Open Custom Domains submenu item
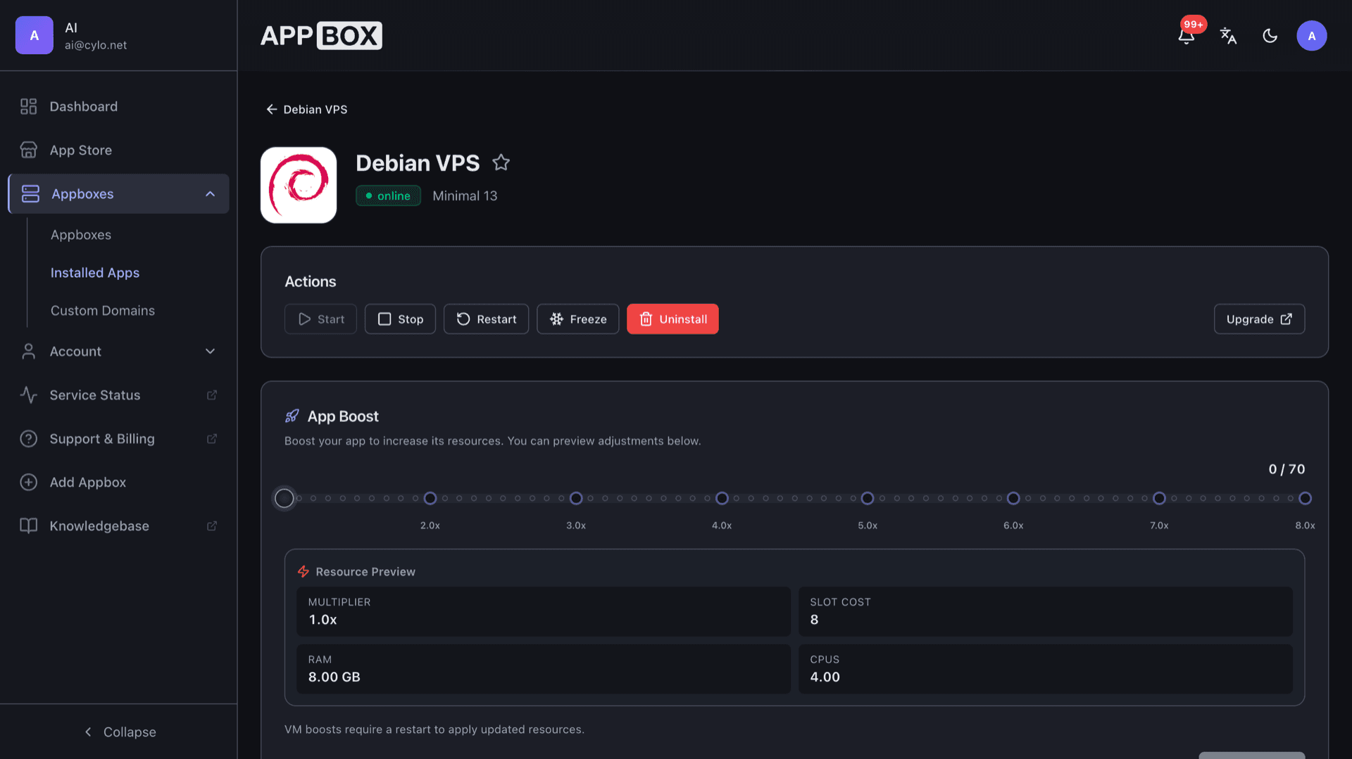This screenshot has height=759, width=1352. pyautogui.click(x=103, y=311)
